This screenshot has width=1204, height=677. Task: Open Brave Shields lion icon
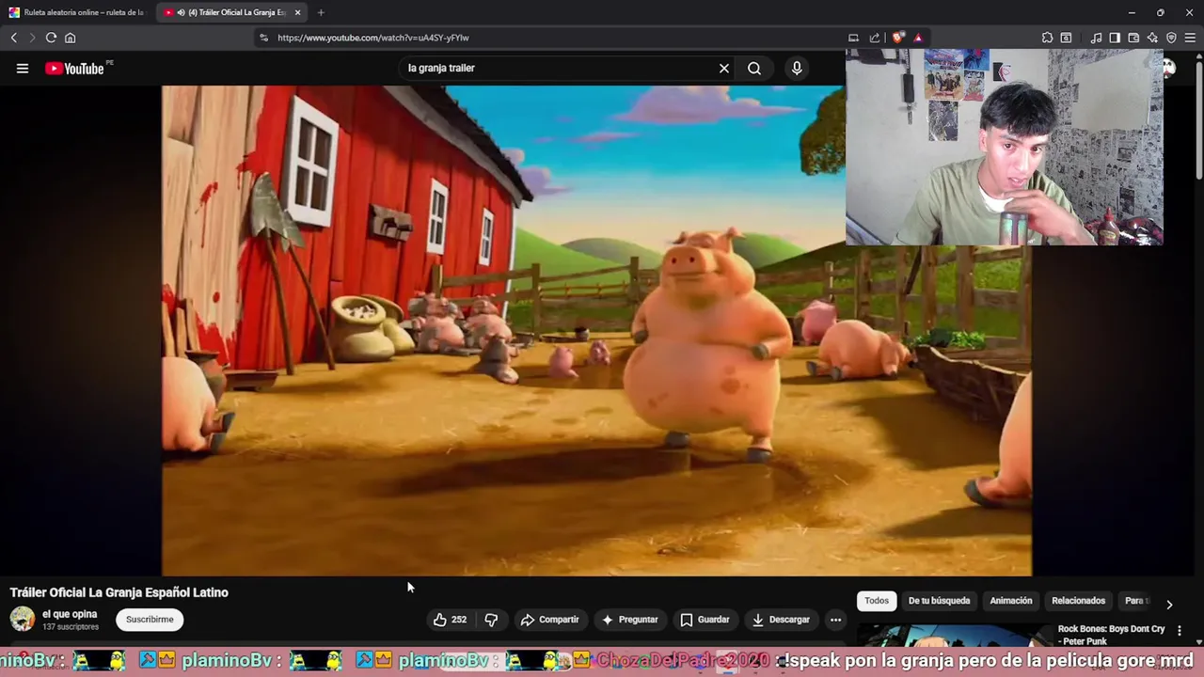(x=898, y=38)
